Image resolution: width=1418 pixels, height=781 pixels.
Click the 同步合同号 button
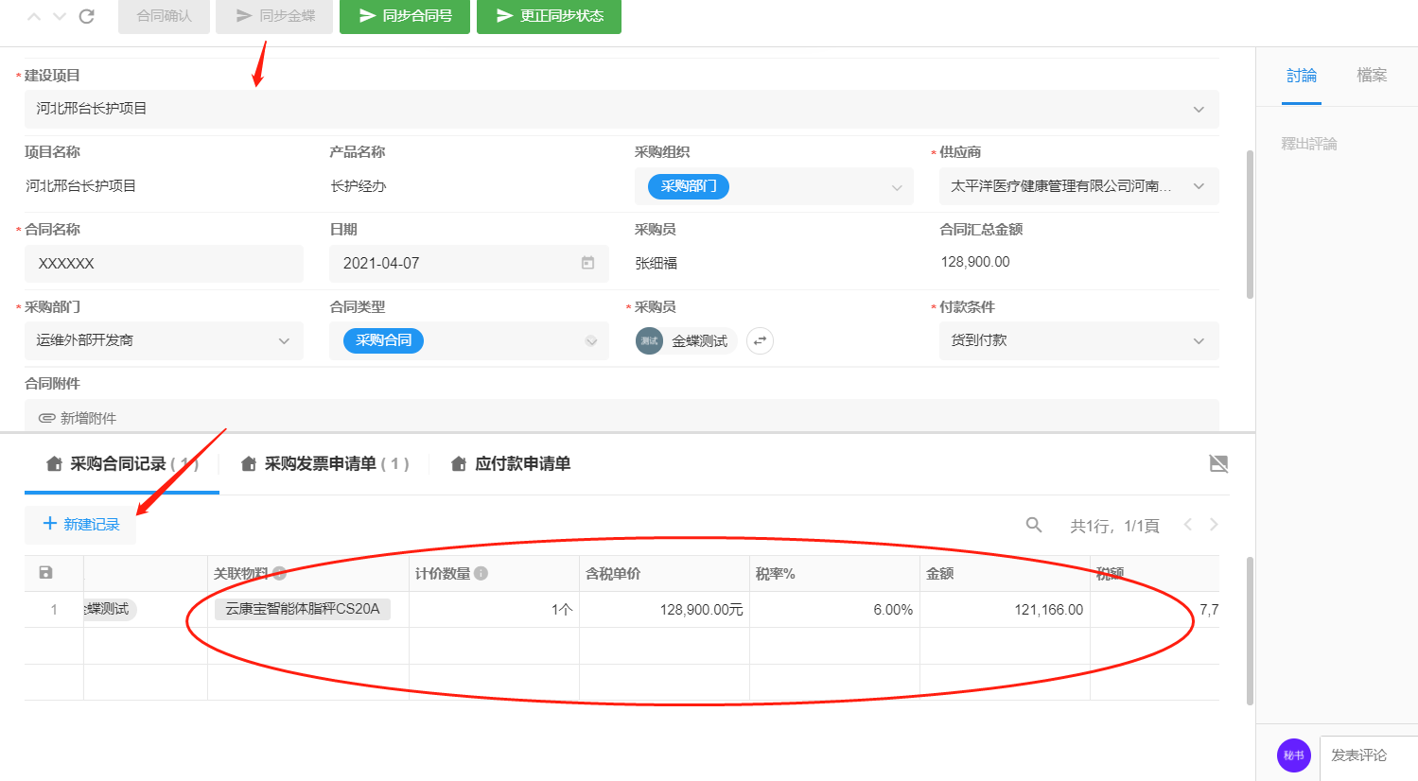coord(405,16)
